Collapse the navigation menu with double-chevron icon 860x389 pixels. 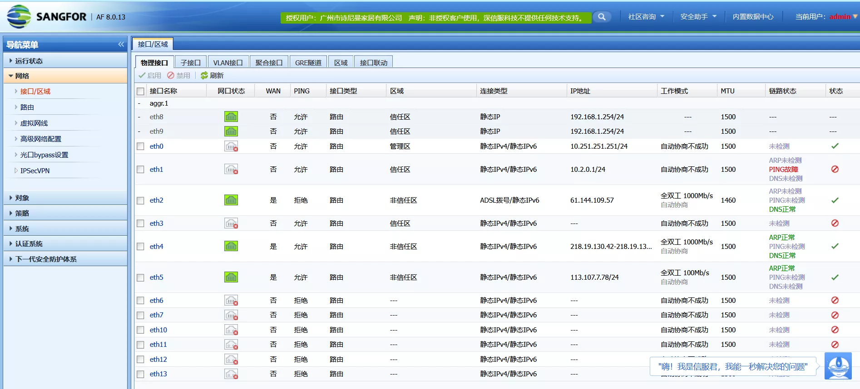(x=121, y=44)
